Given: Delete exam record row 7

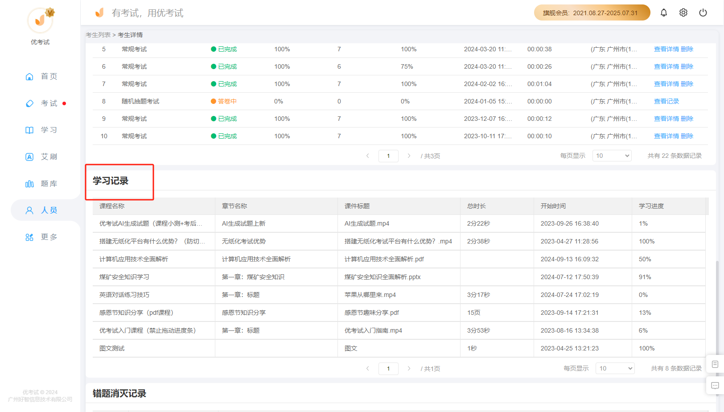Looking at the screenshot, I should [x=687, y=84].
